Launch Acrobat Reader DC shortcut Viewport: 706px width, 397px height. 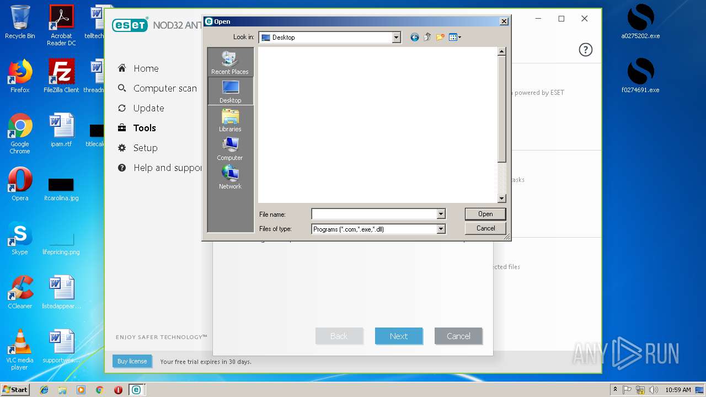tap(61, 25)
